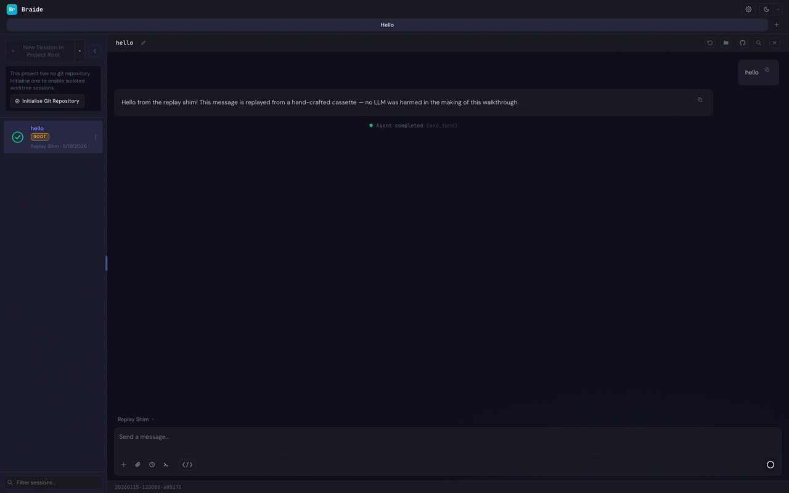Viewport: 789px width, 493px height.
Task: Copy the replay shim response message
Action: (x=700, y=99)
